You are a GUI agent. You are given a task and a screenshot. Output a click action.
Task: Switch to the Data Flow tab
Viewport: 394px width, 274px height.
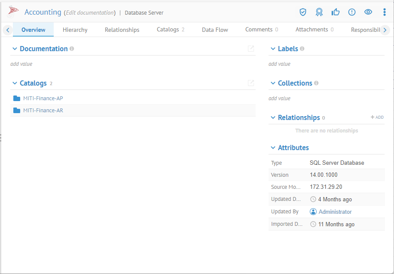point(215,30)
